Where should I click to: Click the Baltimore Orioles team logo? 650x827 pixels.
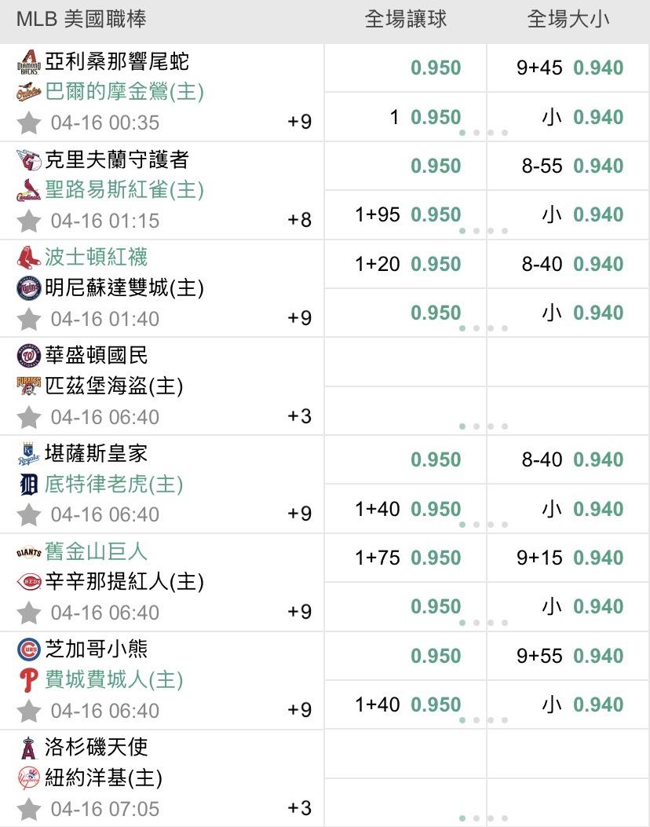point(28,92)
